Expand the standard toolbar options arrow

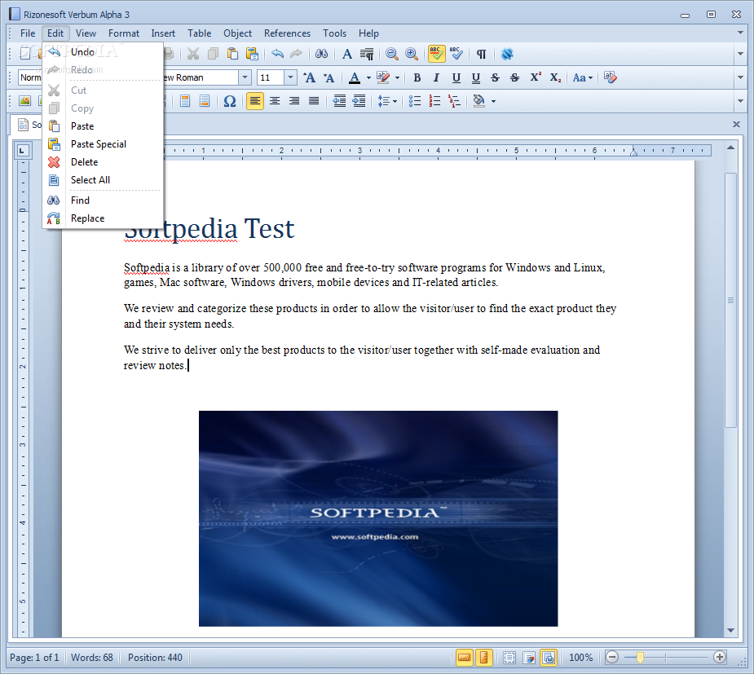coord(740,54)
